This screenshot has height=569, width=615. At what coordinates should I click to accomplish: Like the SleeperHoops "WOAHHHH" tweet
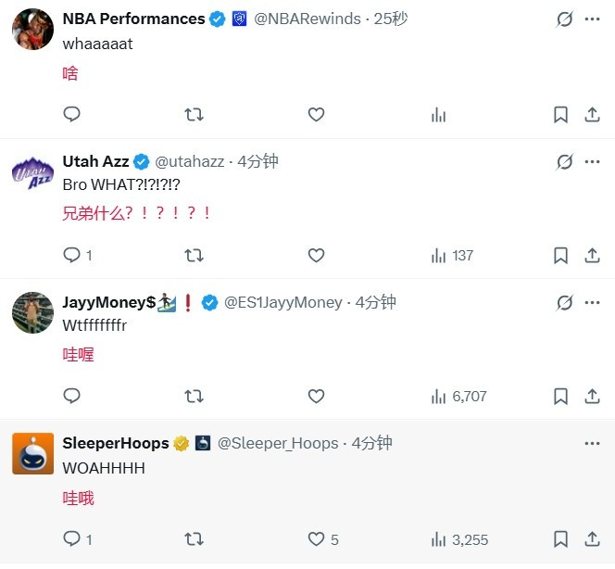[316, 538]
